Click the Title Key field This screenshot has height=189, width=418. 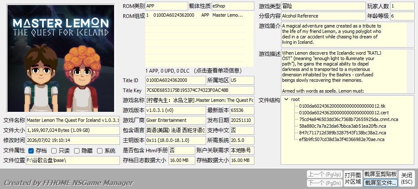pyautogui.click(x=200, y=91)
